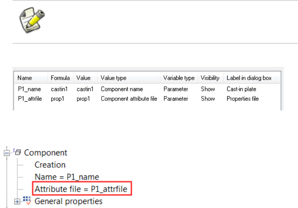The height and width of the screenshot is (208, 298).
Task: Select the Creation tree item
Action: (50, 165)
